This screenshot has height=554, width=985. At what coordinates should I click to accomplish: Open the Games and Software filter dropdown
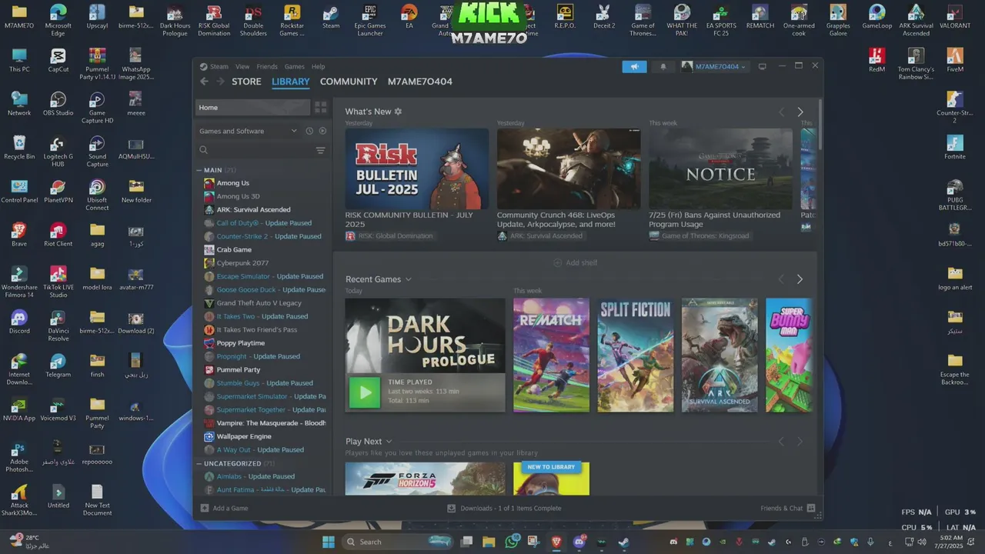tap(248, 131)
